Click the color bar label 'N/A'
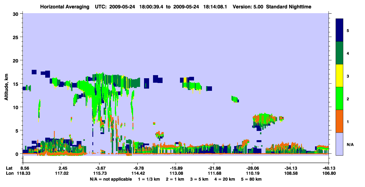This screenshot has height=187, width=365. 350,145
